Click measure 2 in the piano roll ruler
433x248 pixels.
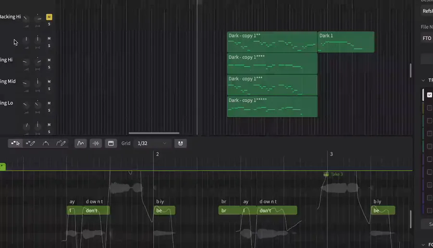(x=157, y=154)
